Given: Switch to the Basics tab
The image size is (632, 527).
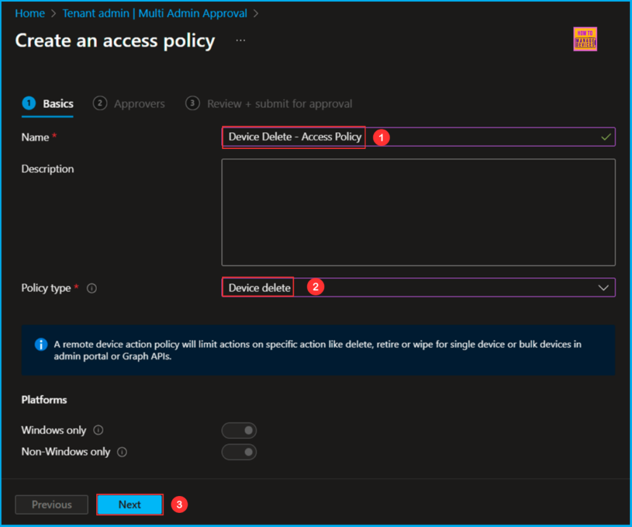Looking at the screenshot, I should 56,103.
